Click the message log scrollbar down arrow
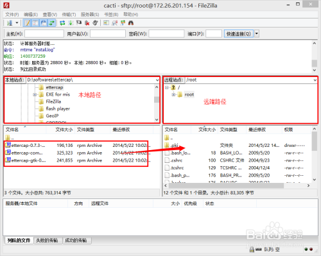Viewport: 321px width, 256px height. click(314, 70)
